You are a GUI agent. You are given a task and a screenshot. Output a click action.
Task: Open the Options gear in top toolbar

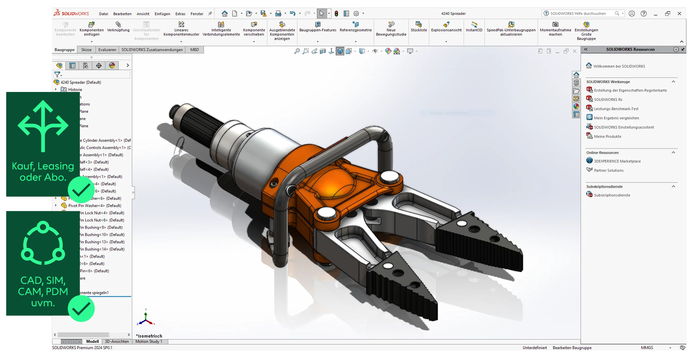click(x=356, y=14)
